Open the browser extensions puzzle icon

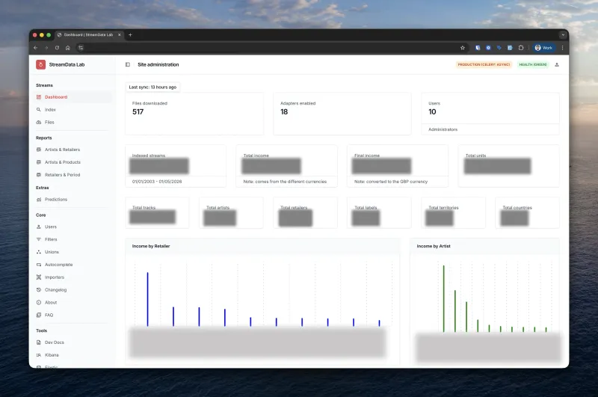(x=521, y=48)
